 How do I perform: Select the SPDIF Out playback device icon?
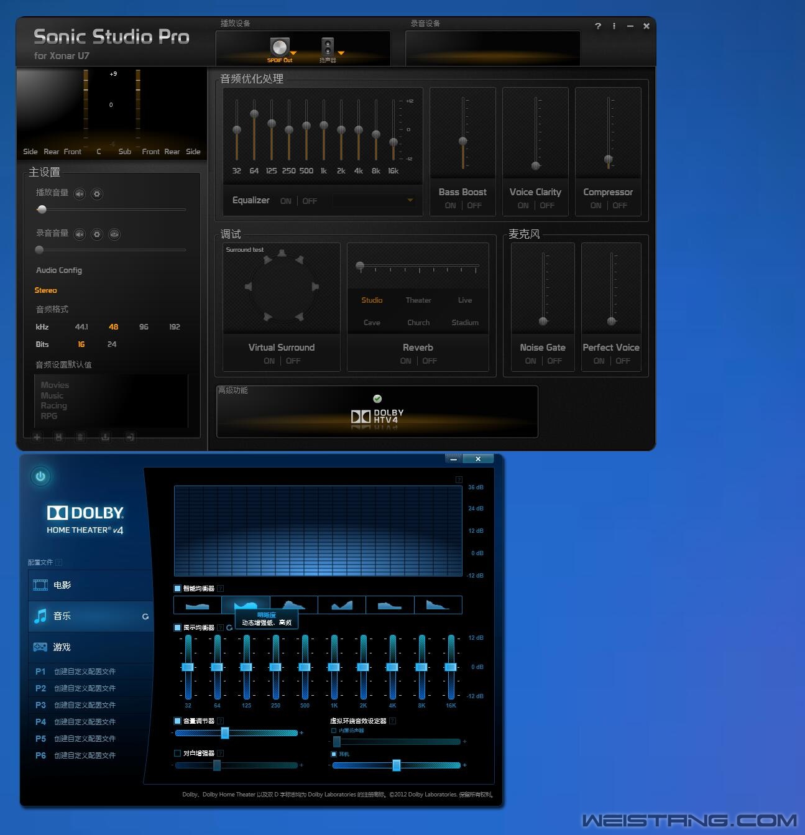point(279,47)
